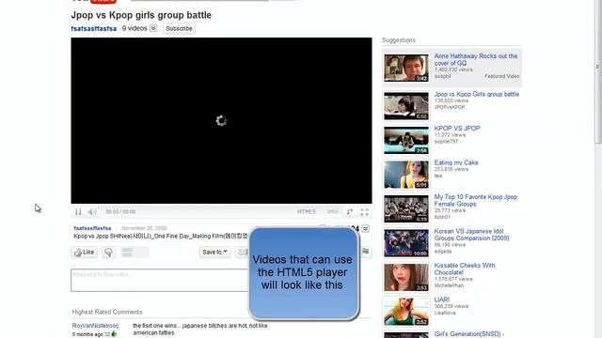The width and height of the screenshot is (602, 338).
Task: Click the My Top 10 Favorite Kpop Jpop thumbnail
Action: click(406, 208)
